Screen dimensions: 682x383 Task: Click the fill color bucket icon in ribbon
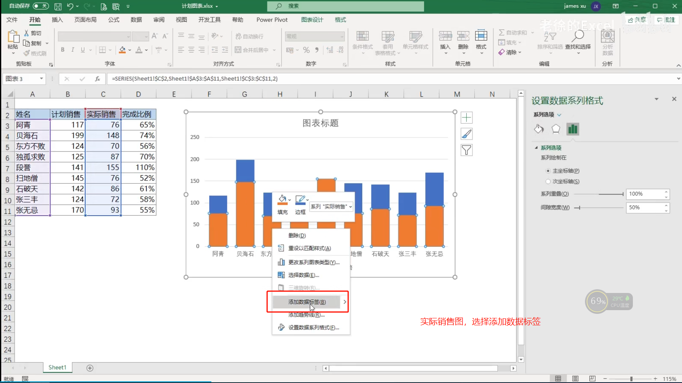point(122,50)
